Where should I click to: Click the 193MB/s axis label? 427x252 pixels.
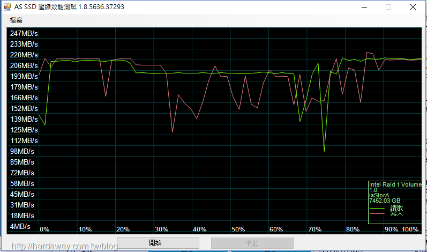pyautogui.click(x=24, y=76)
